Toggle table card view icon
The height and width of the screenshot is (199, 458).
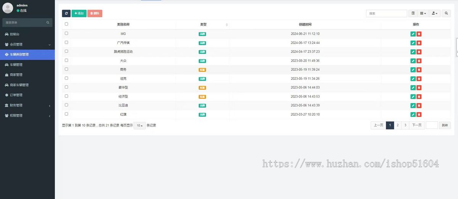pyautogui.click(x=413, y=13)
